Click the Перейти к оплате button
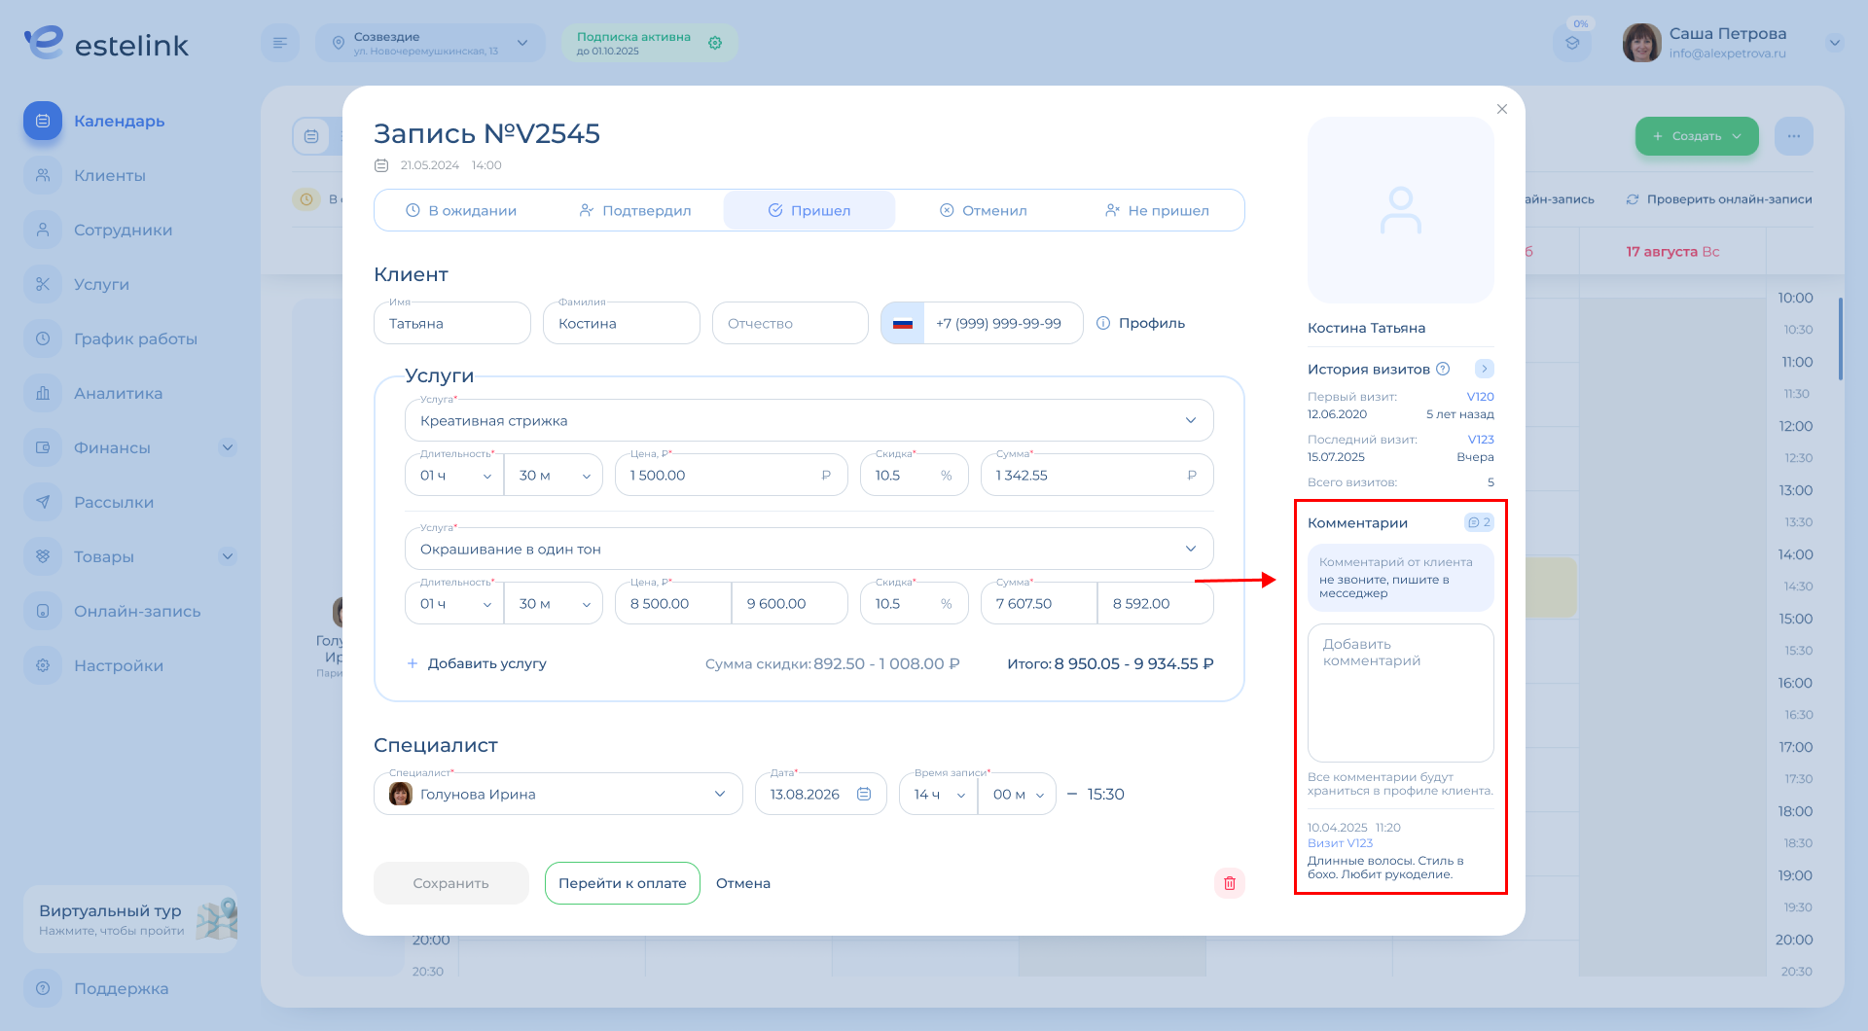The width and height of the screenshot is (1868, 1031). tap(623, 883)
